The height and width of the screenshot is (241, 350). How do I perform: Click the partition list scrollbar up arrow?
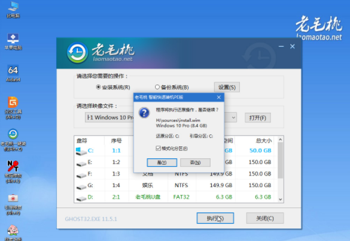click(x=281, y=140)
